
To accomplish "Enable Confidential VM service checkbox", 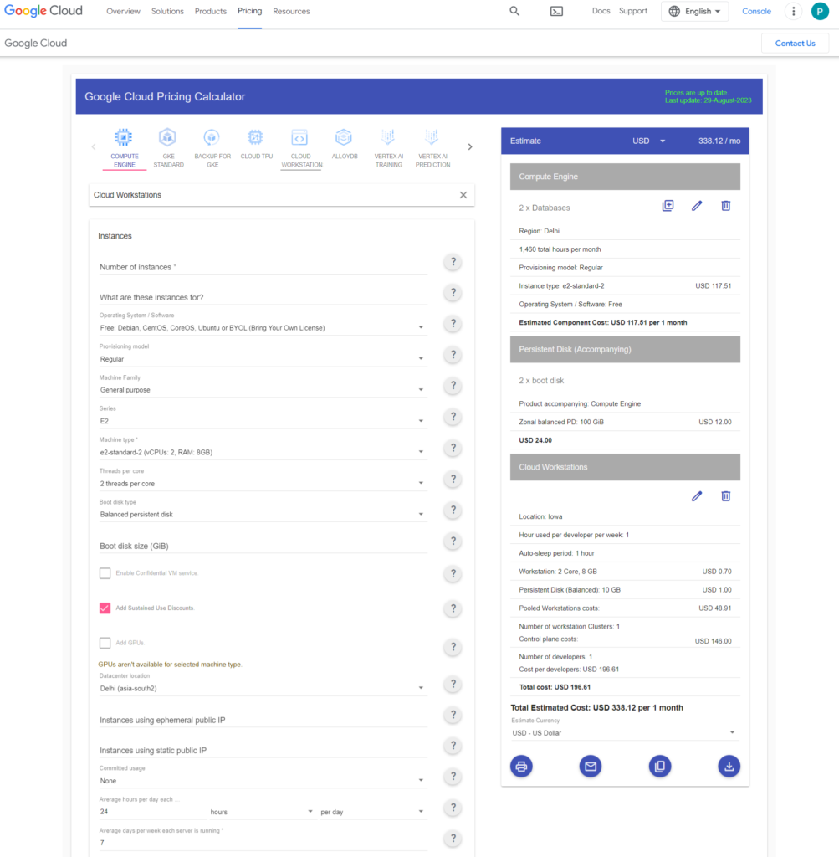I will coord(105,573).
